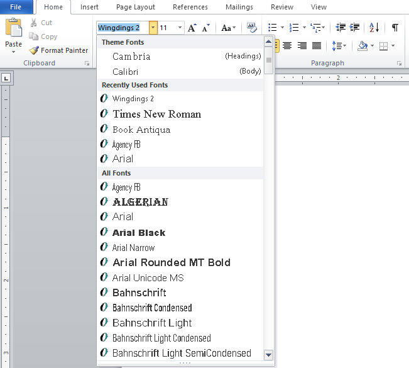Expand the Paste options arrow
The image size is (409, 368).
coord(13,52)
